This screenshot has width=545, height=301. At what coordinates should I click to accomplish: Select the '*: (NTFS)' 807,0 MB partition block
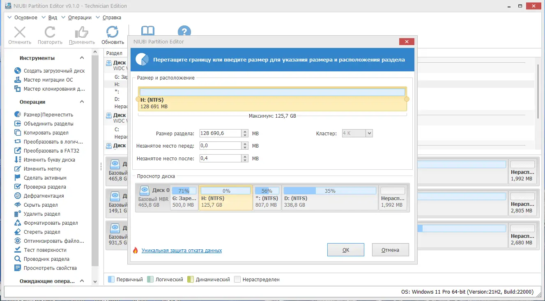pyautogui.click(x=267, y=198)
